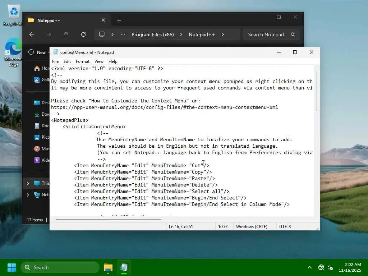Viewport: 368px width, 276px height.
Task: Open Desktop in Explorer sidebar
Action: [42, 102]
